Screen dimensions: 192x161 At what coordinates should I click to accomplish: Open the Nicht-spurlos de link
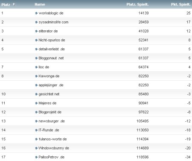[x=52, y=40]
